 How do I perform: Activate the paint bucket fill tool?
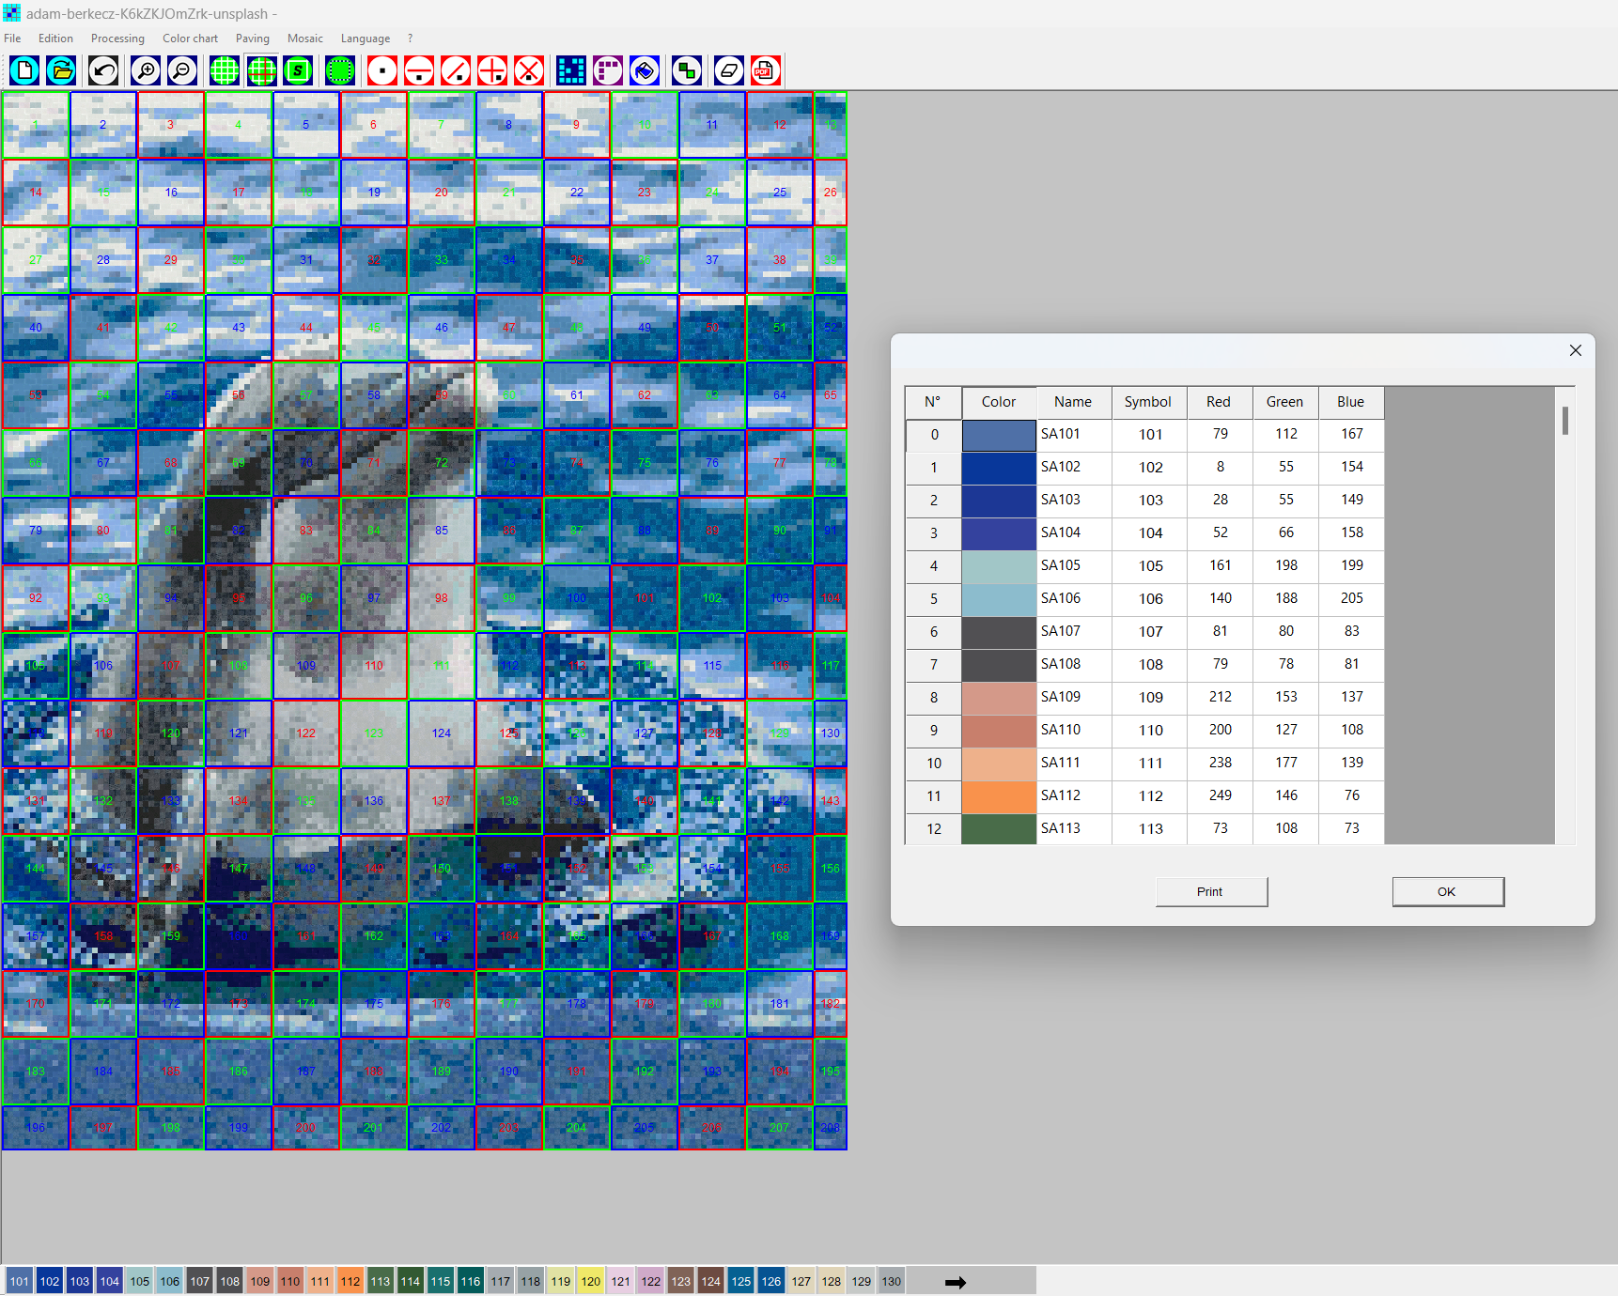[x=645, y=69]
